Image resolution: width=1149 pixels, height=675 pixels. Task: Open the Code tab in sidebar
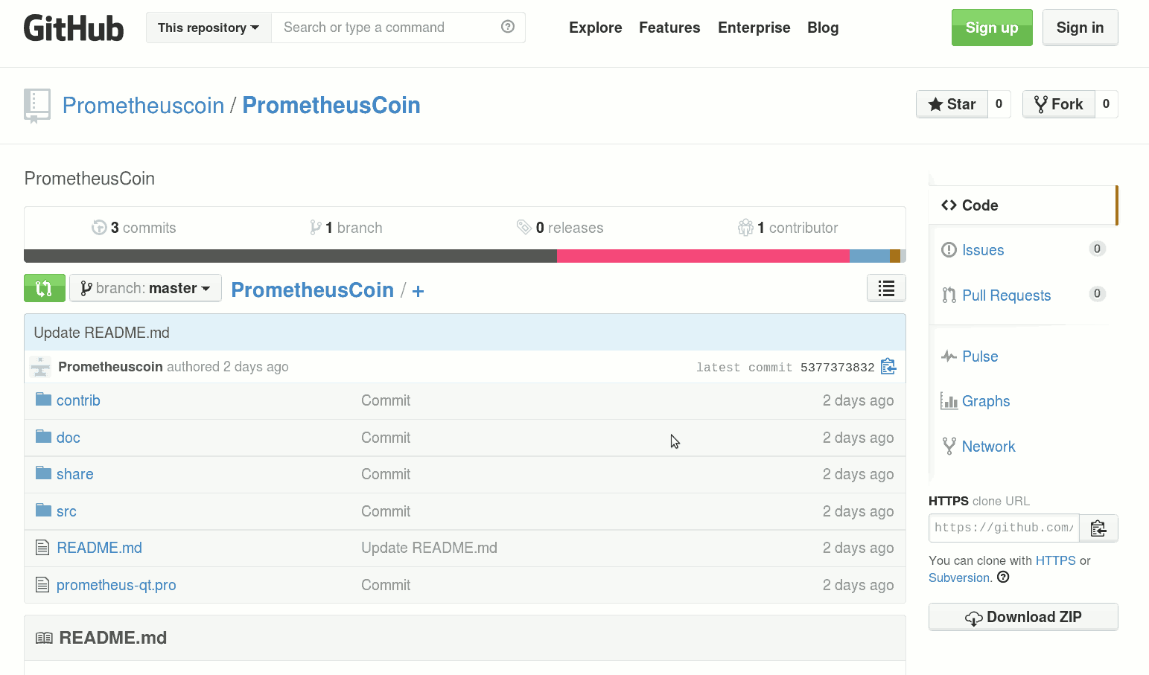(x=1023, y=205)
